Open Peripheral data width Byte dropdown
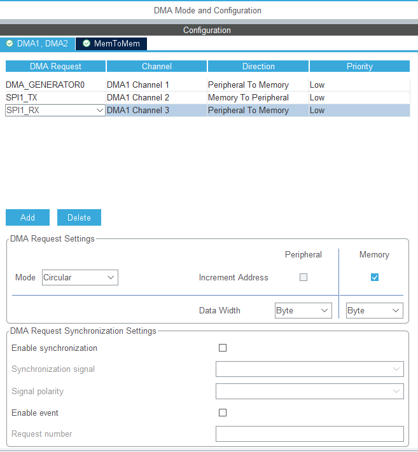Image resolution: width=418 pixels, height=452 pixels. pos(303,310)
